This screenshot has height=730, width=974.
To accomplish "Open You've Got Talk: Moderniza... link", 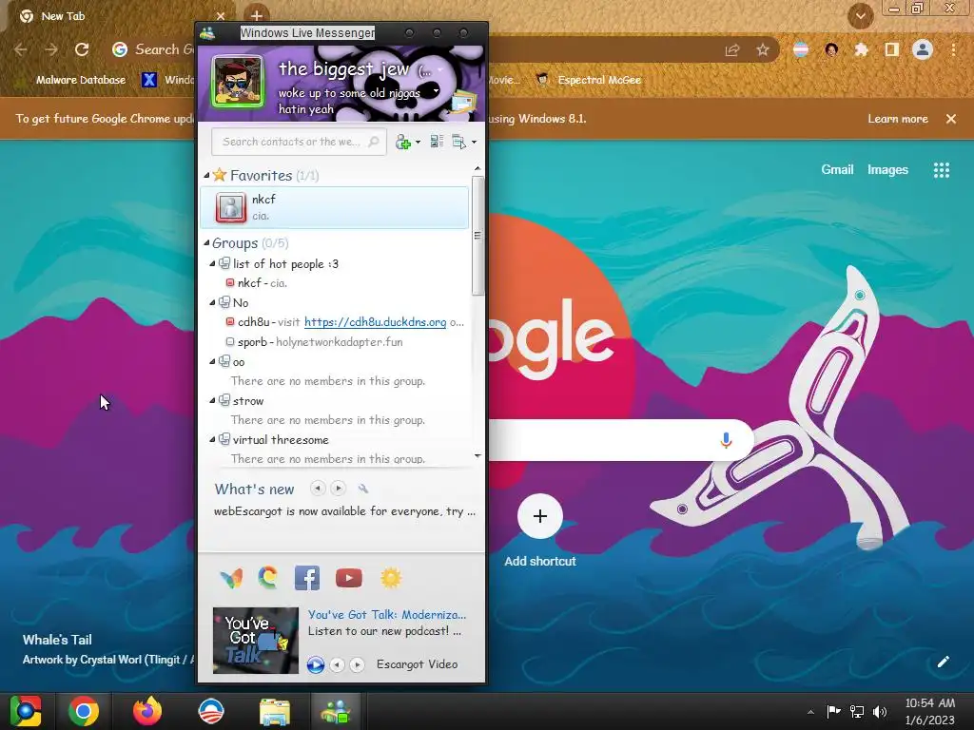I will coord(387,615).
